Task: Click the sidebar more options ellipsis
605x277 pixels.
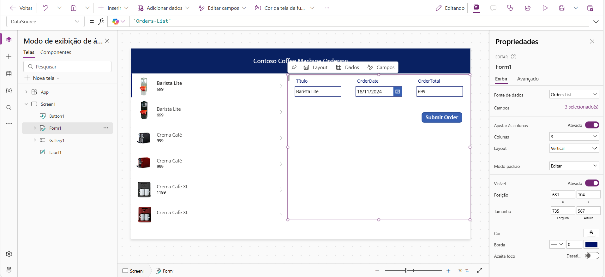Action: (9, 124)
